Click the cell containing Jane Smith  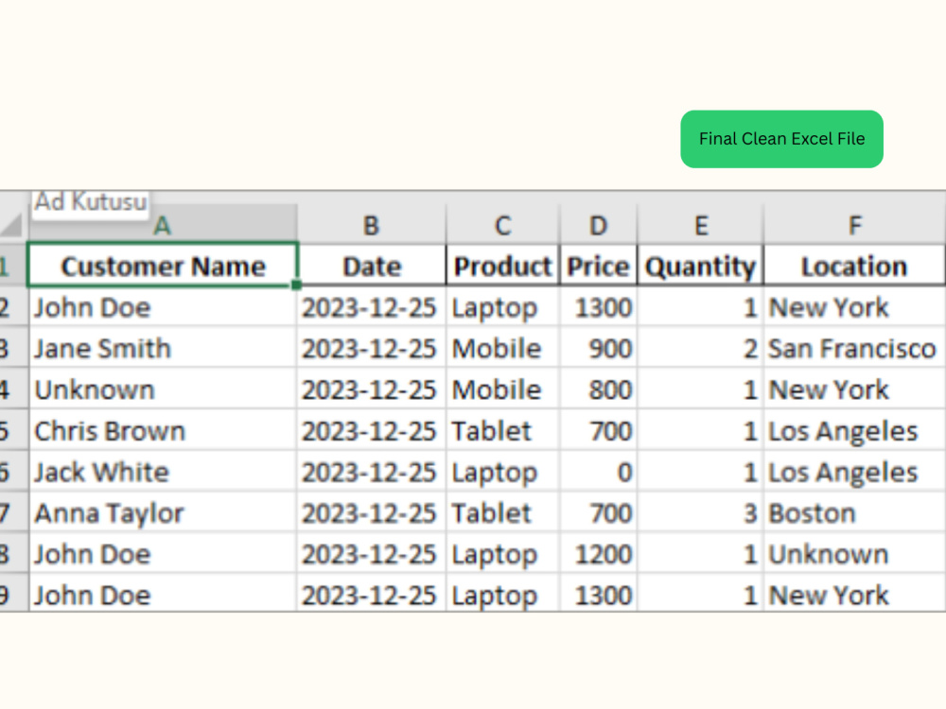point(163,348)
